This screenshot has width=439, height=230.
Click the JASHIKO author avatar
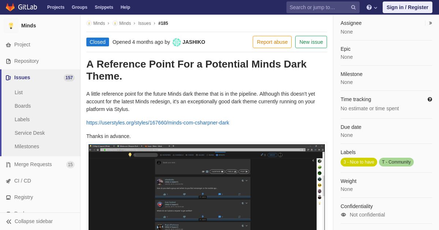pos(177,42)
